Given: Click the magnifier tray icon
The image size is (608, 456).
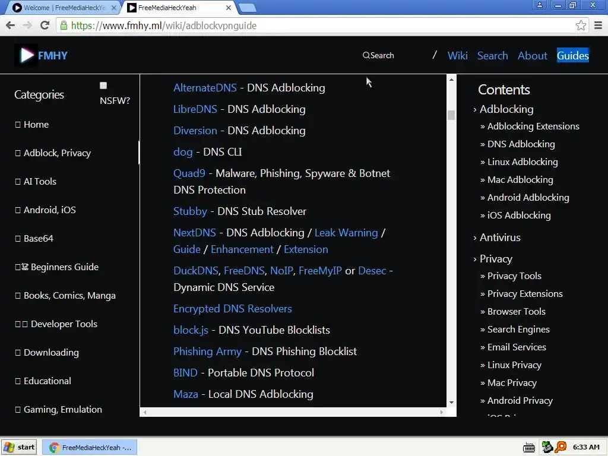Looking at the screenshot, I should [x=560, y=447].
